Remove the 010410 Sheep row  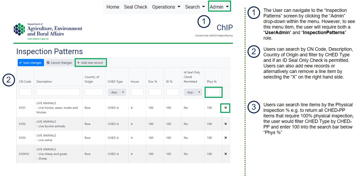click(x=226, y=154)
